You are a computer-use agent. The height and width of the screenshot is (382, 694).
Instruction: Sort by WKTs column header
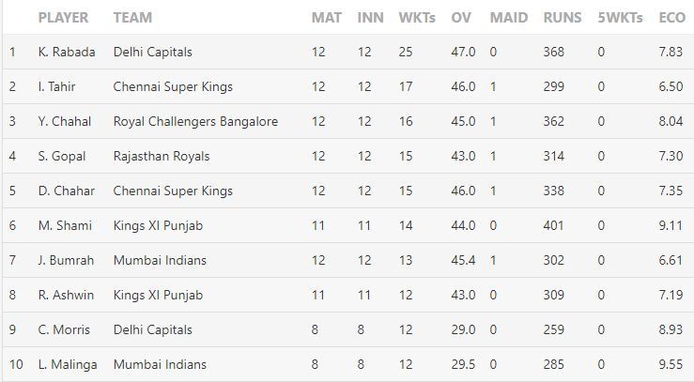click(x=416, y=18)
